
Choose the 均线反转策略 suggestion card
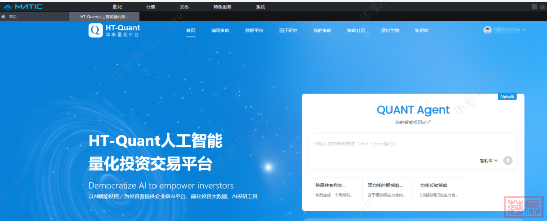coord(439,190)
